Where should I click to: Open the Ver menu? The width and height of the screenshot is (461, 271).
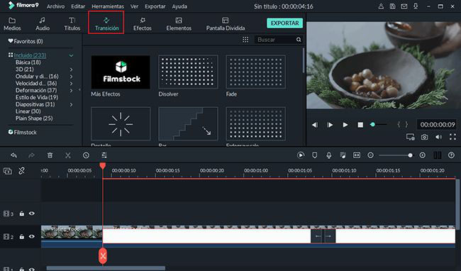point(134,6)
